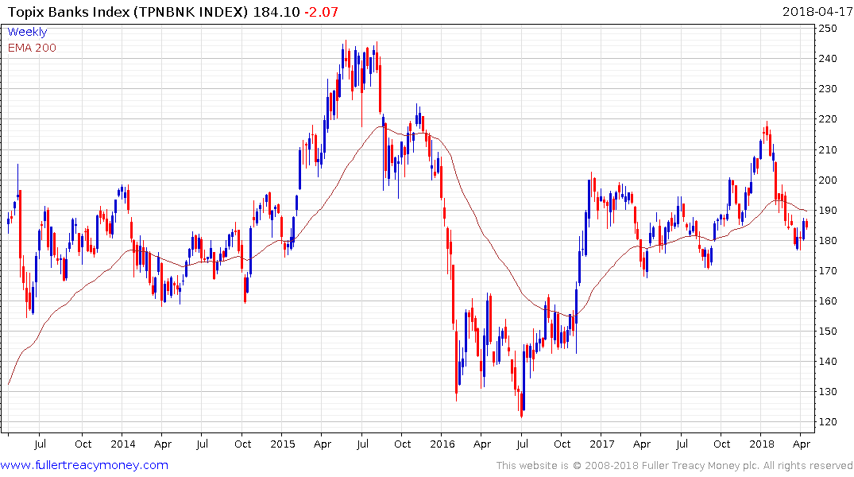Click the 'Weekly' interval label
Image resolution: width=854 pixels, height=477 pixels.
click(27, 32)
